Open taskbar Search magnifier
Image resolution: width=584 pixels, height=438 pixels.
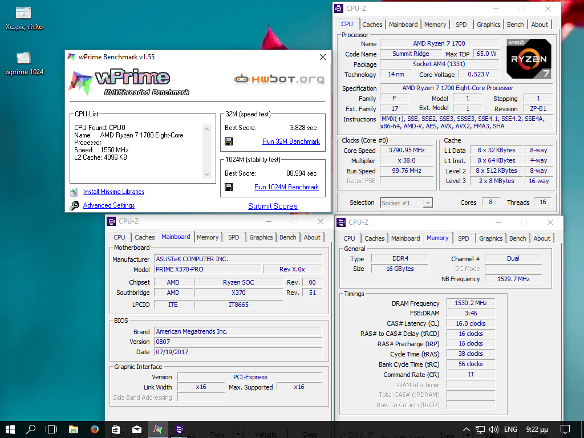(31, 429)
